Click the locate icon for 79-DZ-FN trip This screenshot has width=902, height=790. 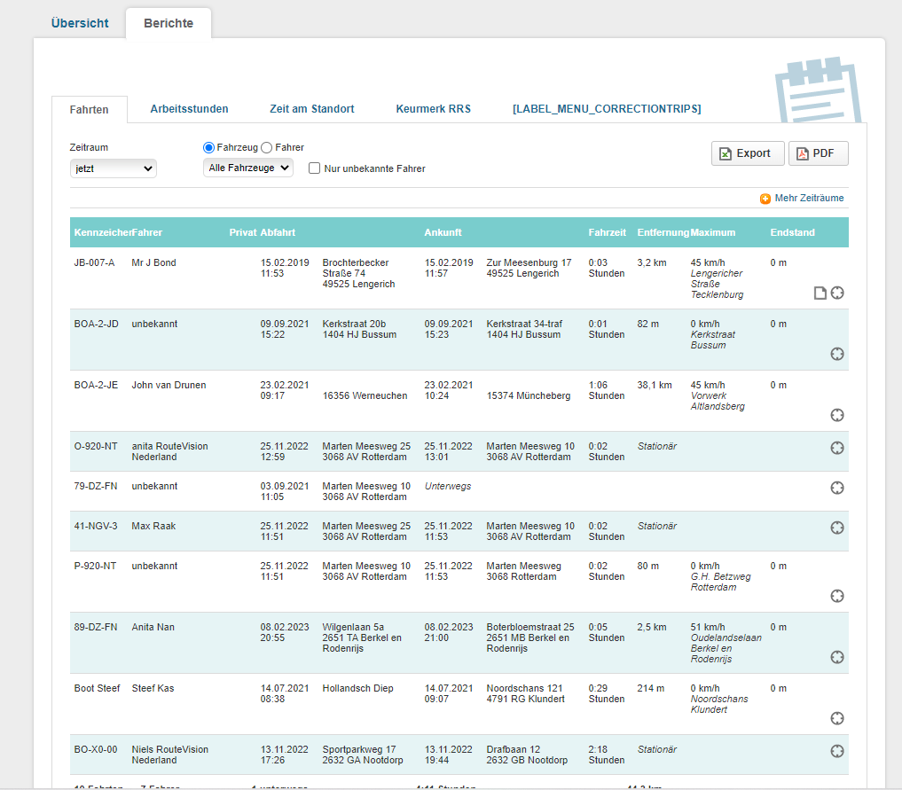837,488
